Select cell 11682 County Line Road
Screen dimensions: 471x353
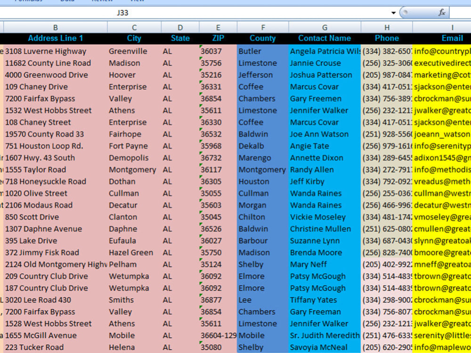coord(55,63)
